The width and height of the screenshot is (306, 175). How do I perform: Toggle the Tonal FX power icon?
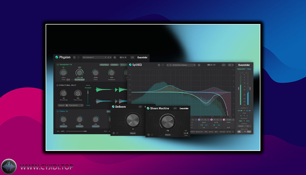pos(58,111)
